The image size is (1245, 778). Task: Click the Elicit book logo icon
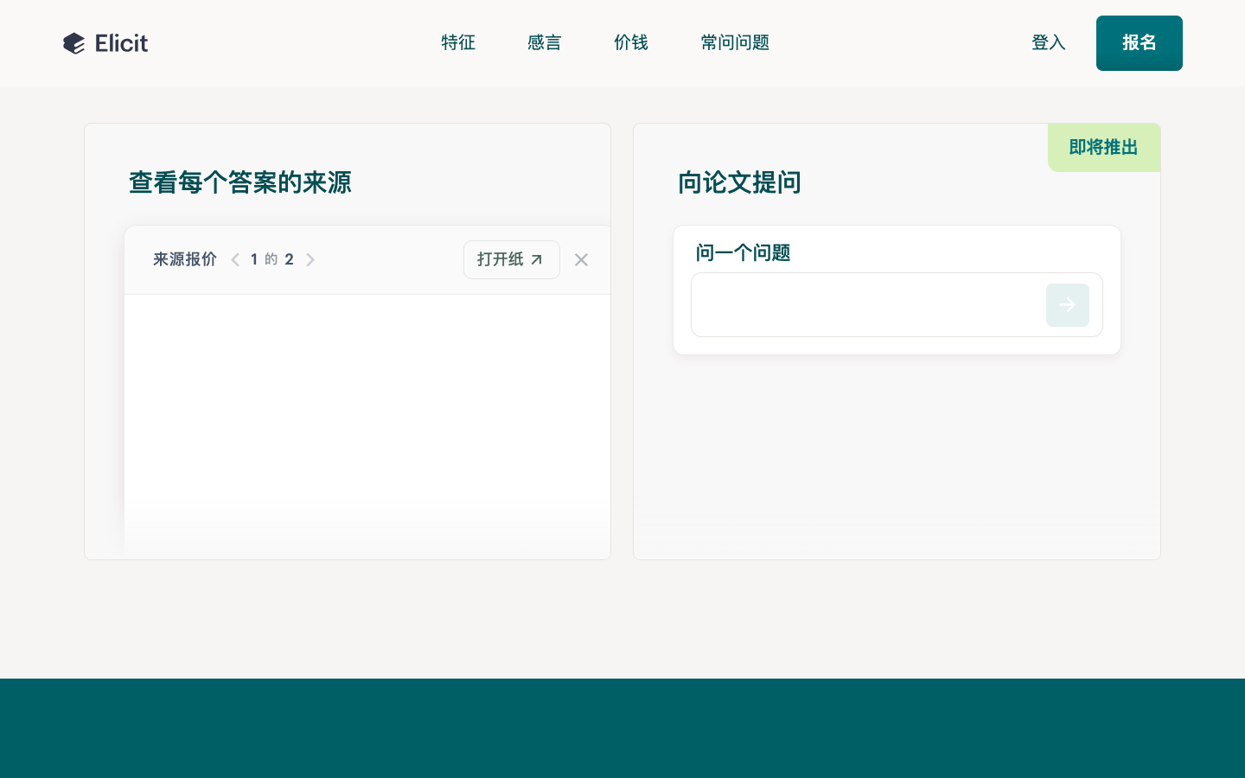point(74,43)
